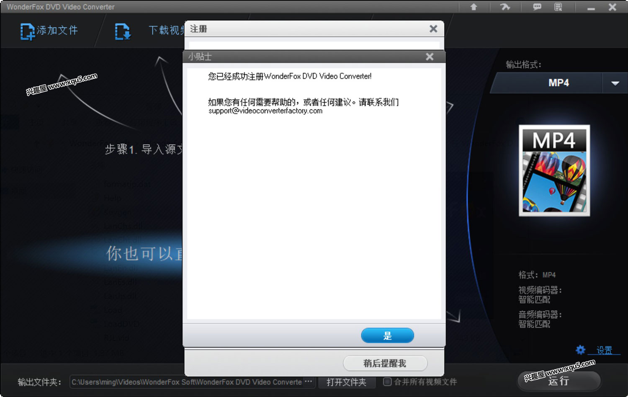Click the 下载视频 toolbar label
The image size is (628, 397).
click(166, 30)
